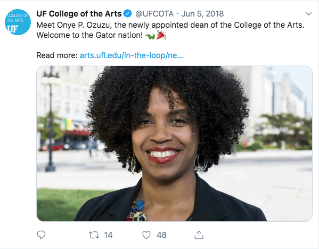Click the street lamp in the tweet photo
The image size is (319, 249).
[x=50, y=119]
